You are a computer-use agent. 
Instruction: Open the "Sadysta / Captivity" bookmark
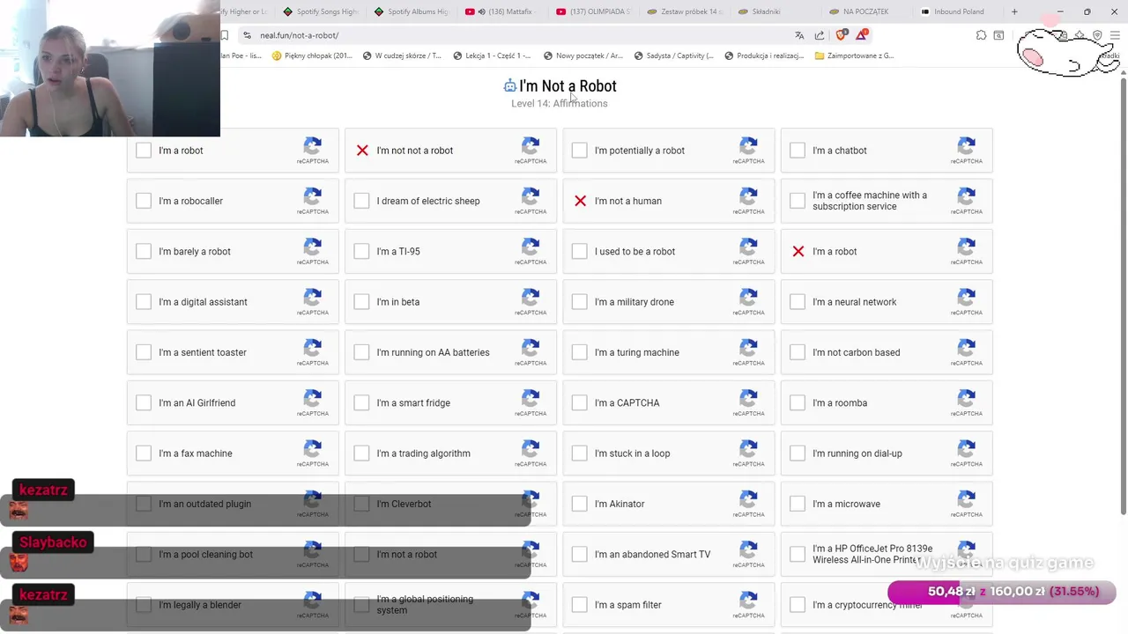click(x=673, y=55)
